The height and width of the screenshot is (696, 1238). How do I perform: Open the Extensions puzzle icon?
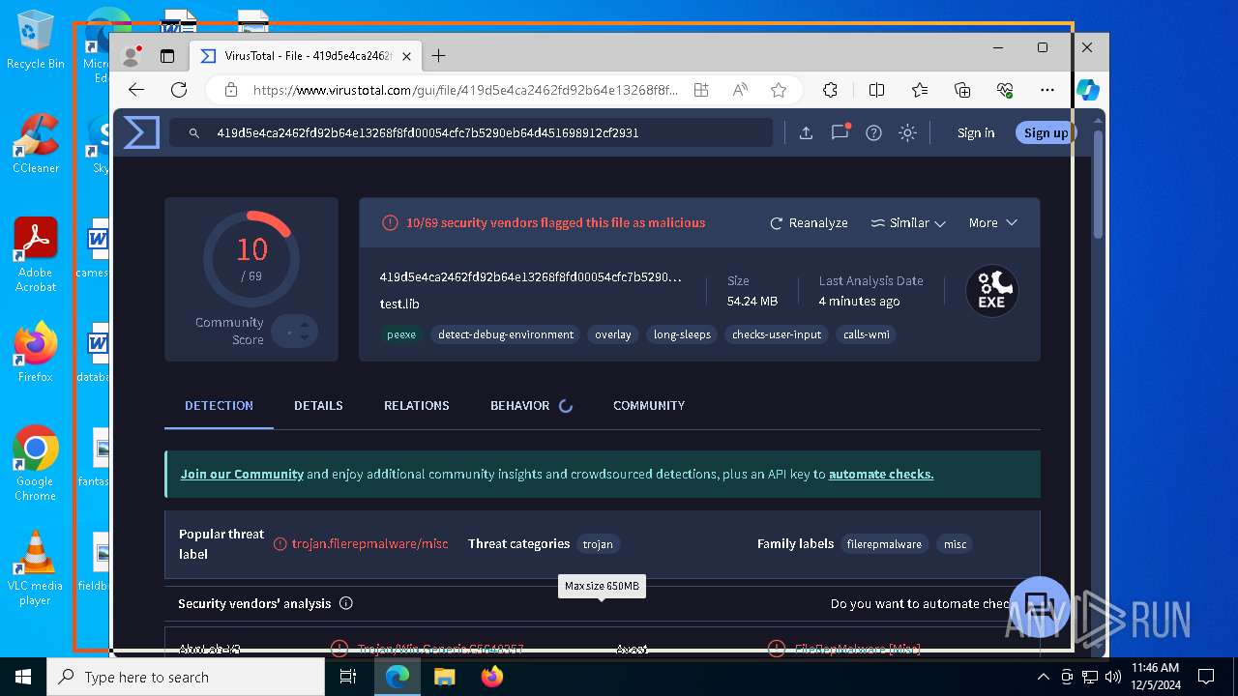pos(830,90)
